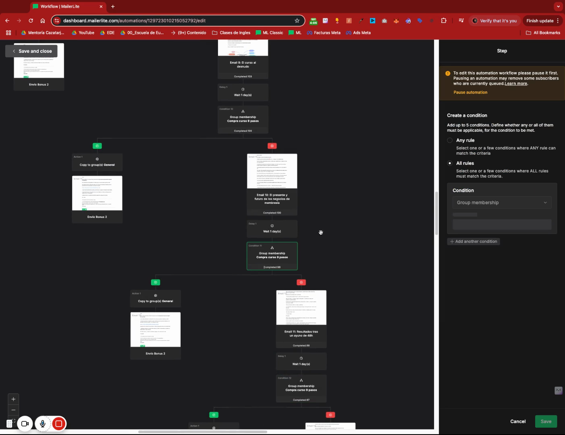Open the Mentoría Cazatarj... bookmark
Image resolution: width=565 pixels, height=435 pixels.
click(43, 33)
